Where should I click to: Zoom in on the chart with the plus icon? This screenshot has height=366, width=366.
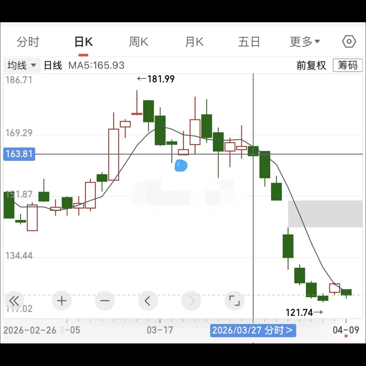pyautogui.click(x=62, y=300)
